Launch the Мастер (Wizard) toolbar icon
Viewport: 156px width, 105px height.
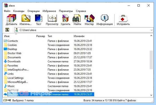pyautogui.click(x=89, y=18)
